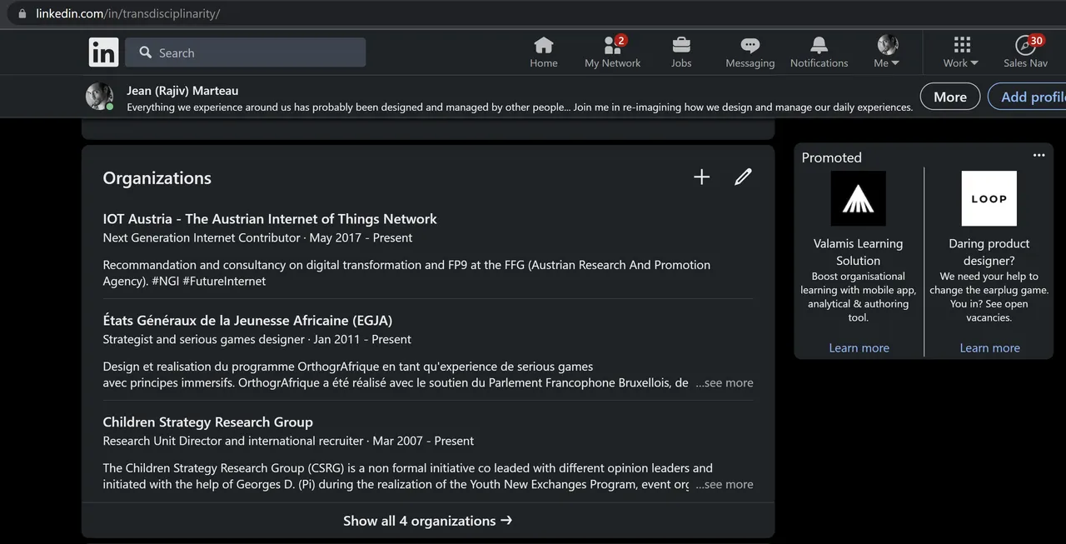This screenshot has height=544, width=1066.
Task: Click 'Next Generation Internet Contributor' role line
Action: tap(201, 237)
